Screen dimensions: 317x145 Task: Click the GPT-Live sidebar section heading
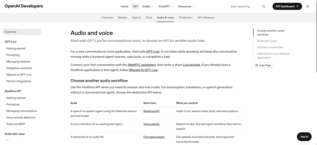pyautogui.click(x=11, y=42)
